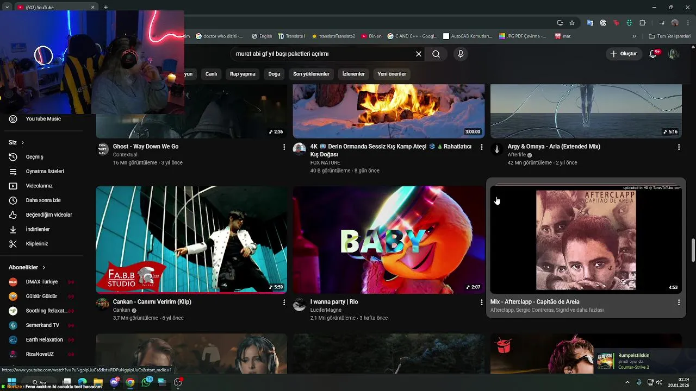Image resolution: width=696 pixels, height=391 pixels.
Task: Open the C AND C++ bookmark
Action: [412, 36]
